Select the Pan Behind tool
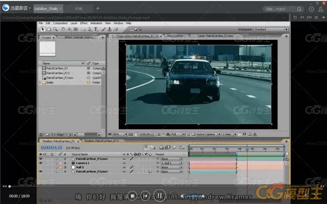Image resolution: width=327 pixels, height=204 pixels. tap(76, 29)
